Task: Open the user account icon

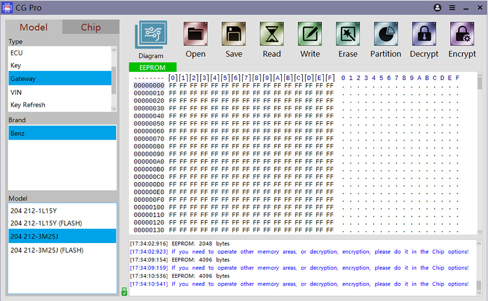Action: click(x=438, y=8)
